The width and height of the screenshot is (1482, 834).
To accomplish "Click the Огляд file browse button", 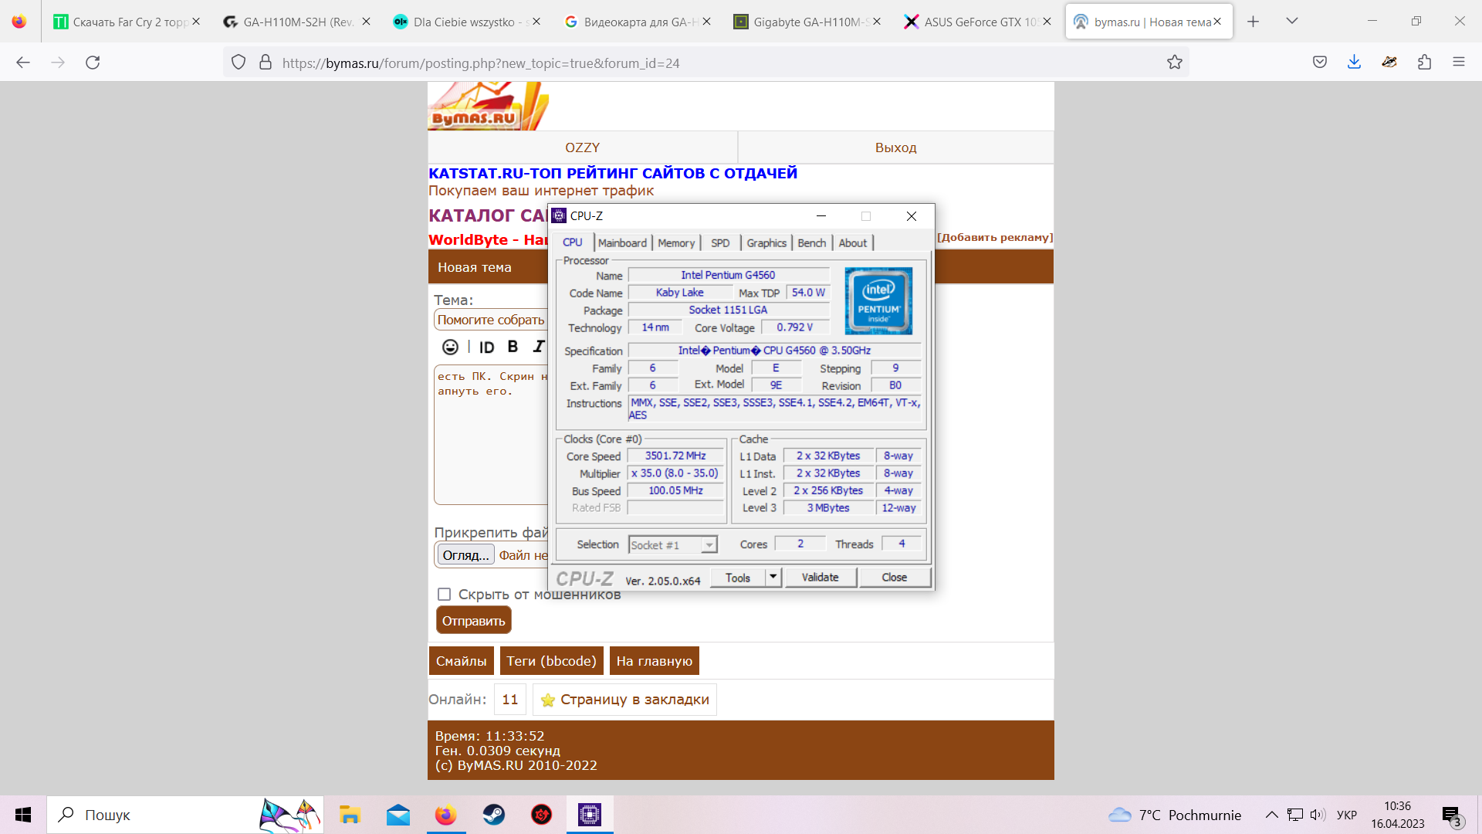I will point(465,555).
